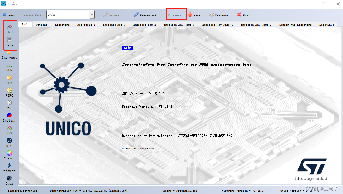Open the Load/Save tab
The image size is (343, 194).
(x=326, y=25)
